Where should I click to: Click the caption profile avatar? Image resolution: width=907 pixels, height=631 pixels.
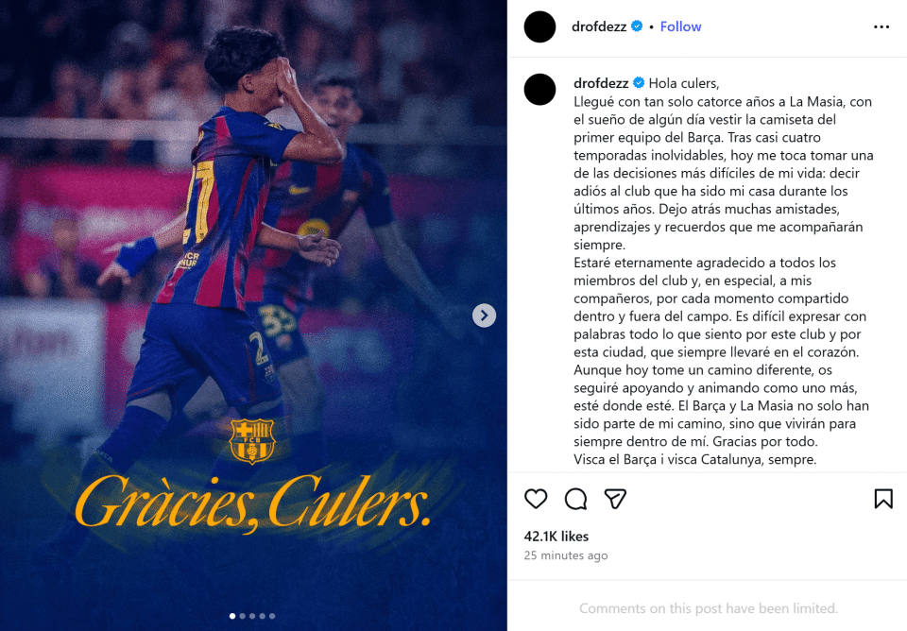[x=539, y=90]
